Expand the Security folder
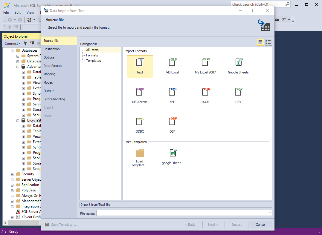The width and height of the screenshot is (322, 235). coord(11,174)
